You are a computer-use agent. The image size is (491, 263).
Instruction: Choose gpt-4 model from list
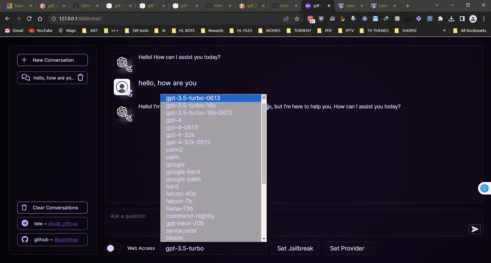pyautogui.click(x=211, y=120)
